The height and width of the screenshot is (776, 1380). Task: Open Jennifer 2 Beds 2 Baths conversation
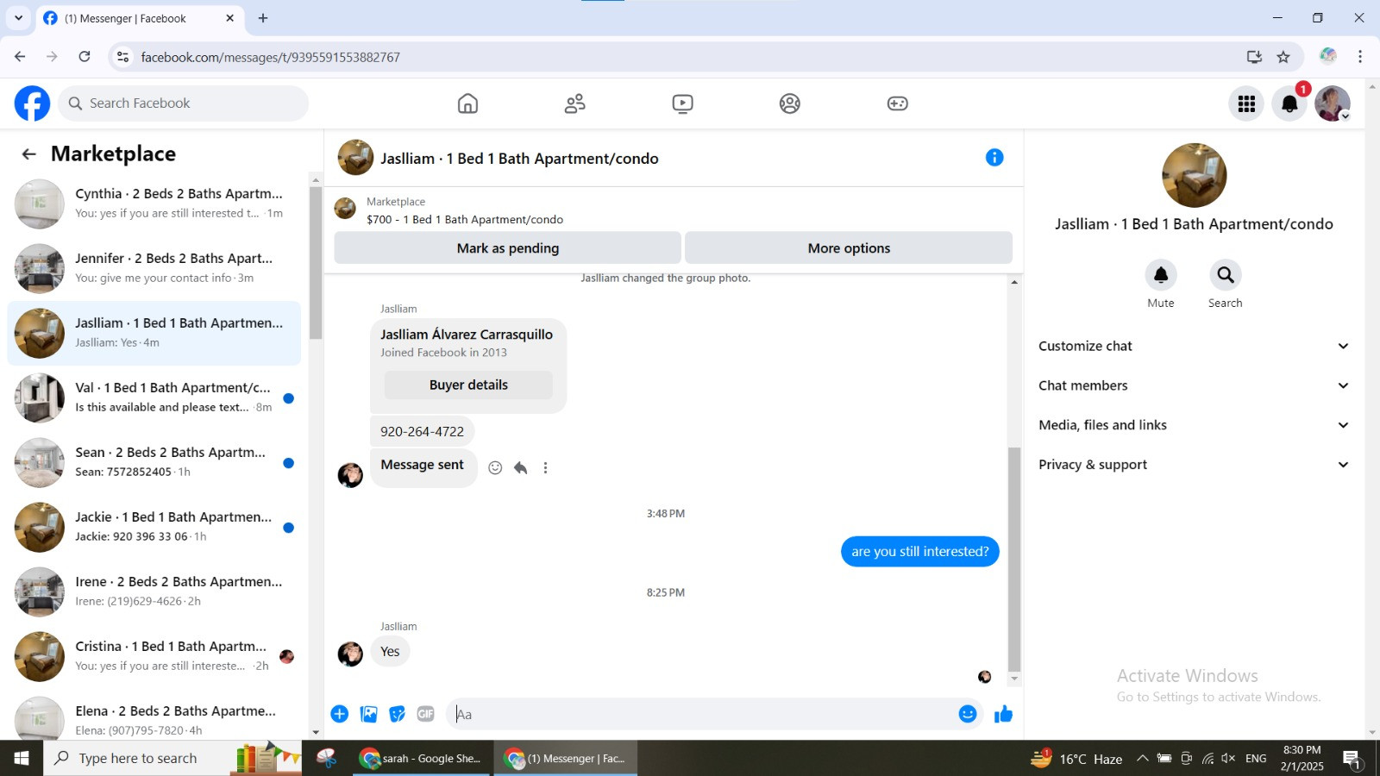(154, 269)
